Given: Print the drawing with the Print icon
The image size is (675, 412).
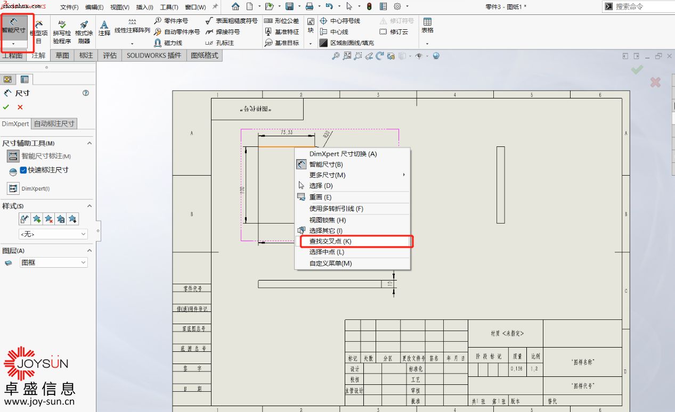Looking at the screenshot, I should [310, 6].
